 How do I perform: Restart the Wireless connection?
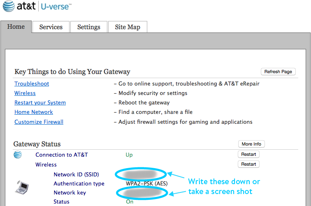(248, 164)
